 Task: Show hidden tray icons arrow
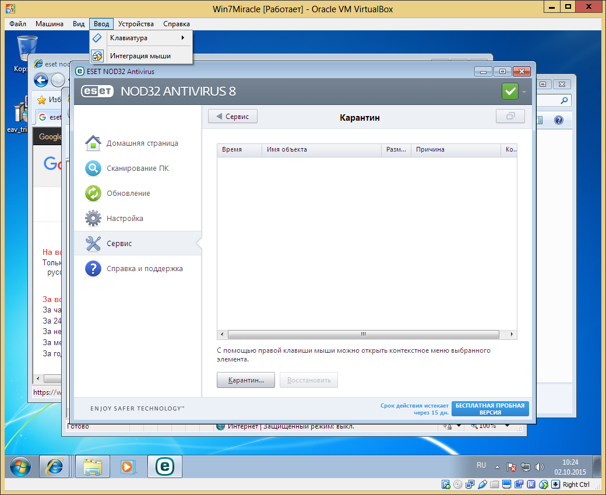(497, 468)
